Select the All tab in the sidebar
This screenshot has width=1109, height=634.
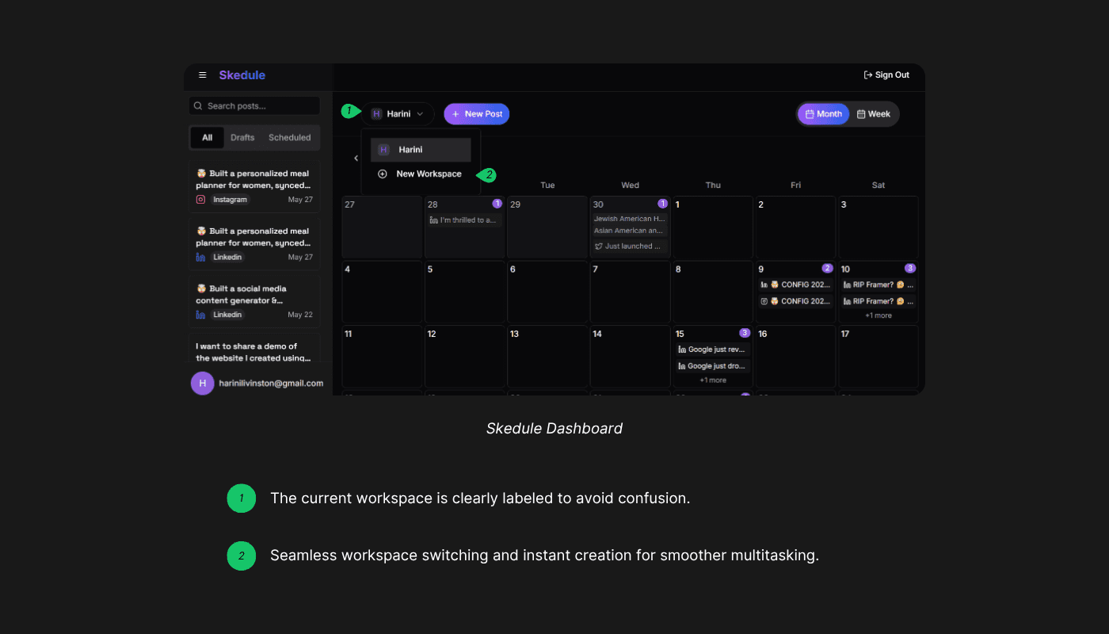[x=207, y=137]
